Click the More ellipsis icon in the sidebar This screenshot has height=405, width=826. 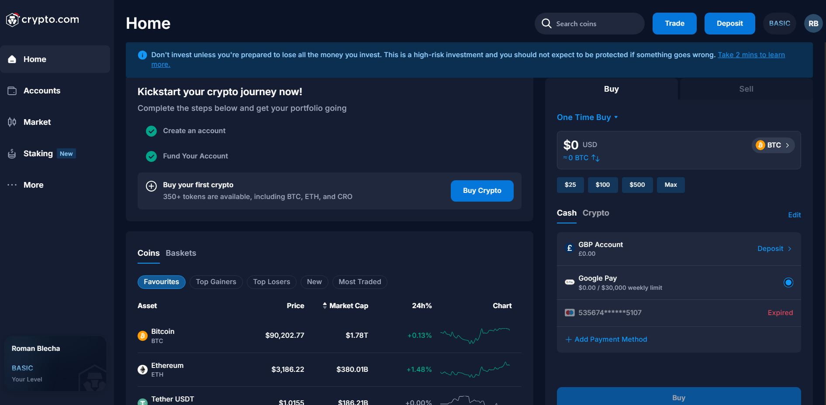pos(12,185)
